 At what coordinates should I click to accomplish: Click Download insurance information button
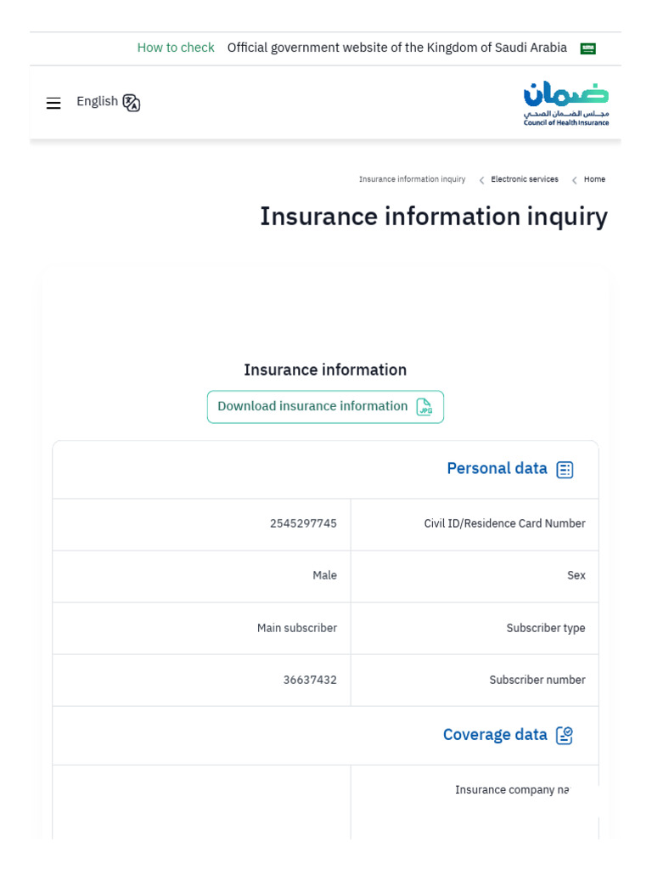coord(325,407)
